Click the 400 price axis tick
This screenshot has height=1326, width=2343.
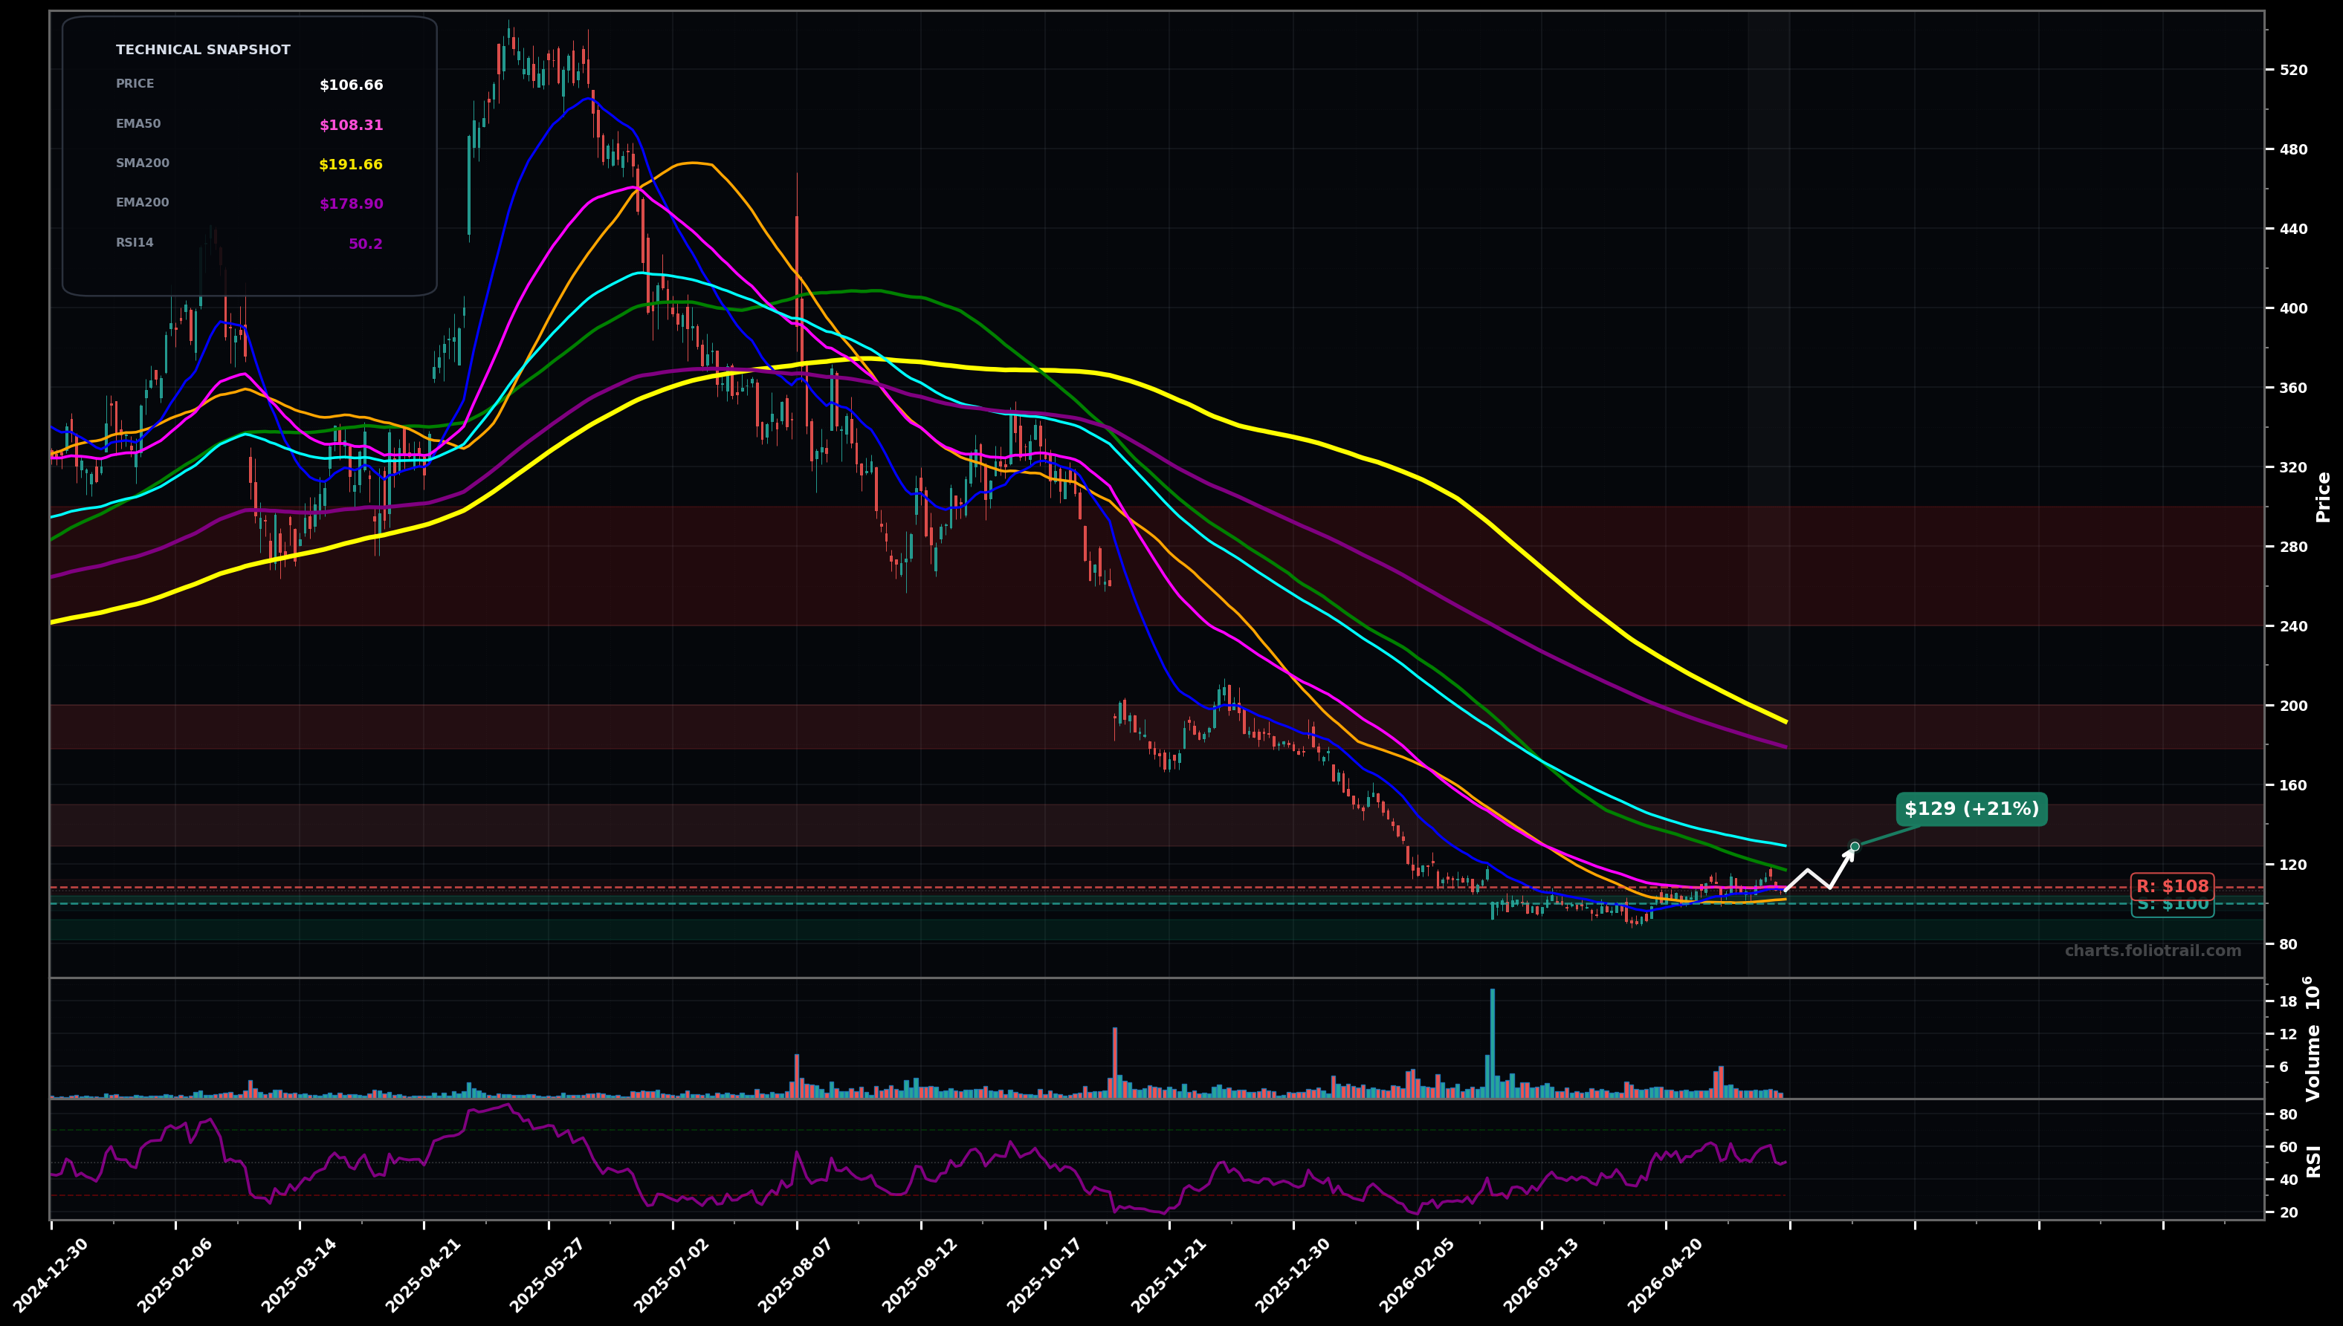2293,309
